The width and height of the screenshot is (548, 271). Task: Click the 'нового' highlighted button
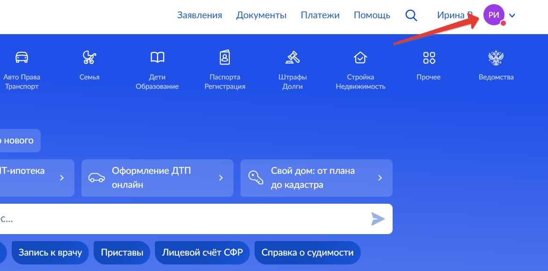click(x=19, y=141)
